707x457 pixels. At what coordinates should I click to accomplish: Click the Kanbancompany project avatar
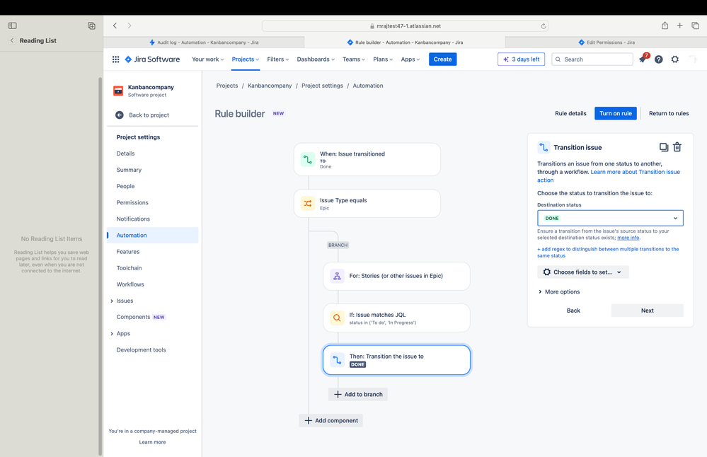(118, 91)
